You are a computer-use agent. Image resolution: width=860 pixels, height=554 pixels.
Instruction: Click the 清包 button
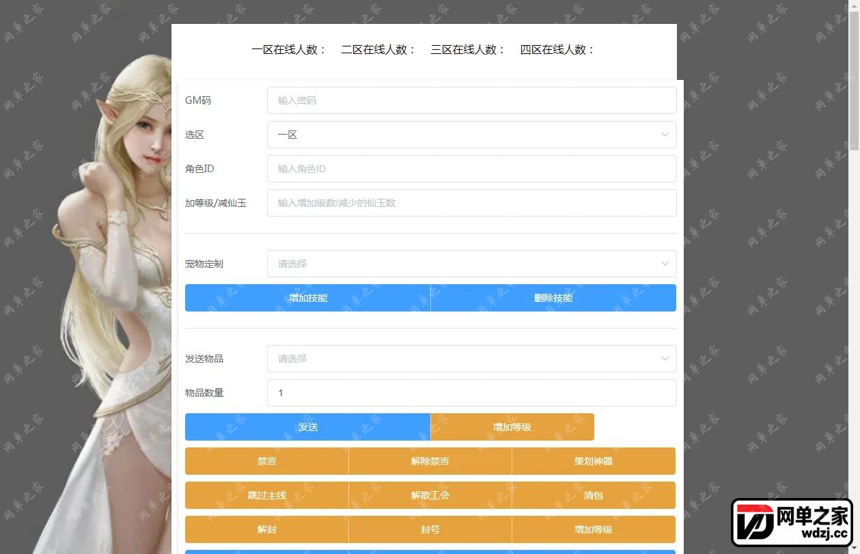coord(594,495)
